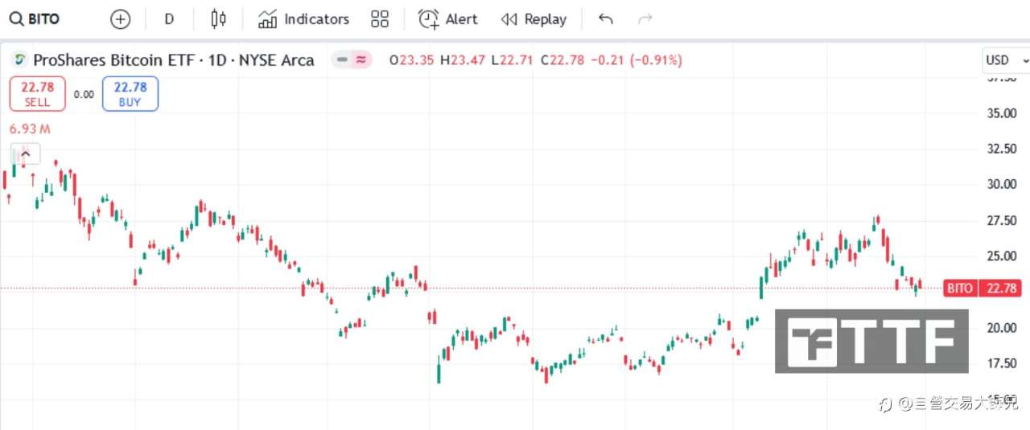Image resolution: width=1030 pixels, height=430 pixels.
Task: Redo the chart action
Action: (645, 19)
